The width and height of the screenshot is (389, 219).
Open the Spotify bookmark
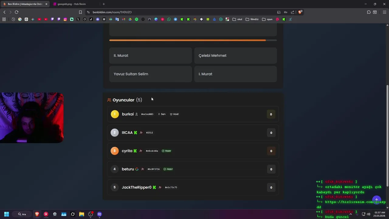tap(136, 19)
